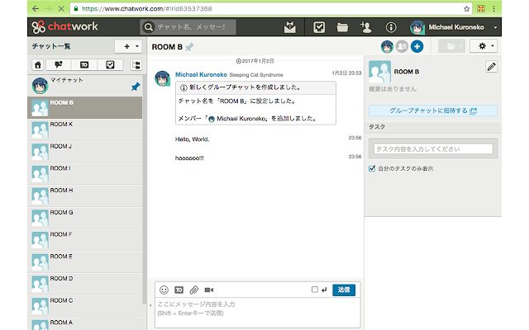Uncheck 自分のタスクのみ表示 checkbox
The height and width of the screenshot is (330, 529).
pos(372,168)
